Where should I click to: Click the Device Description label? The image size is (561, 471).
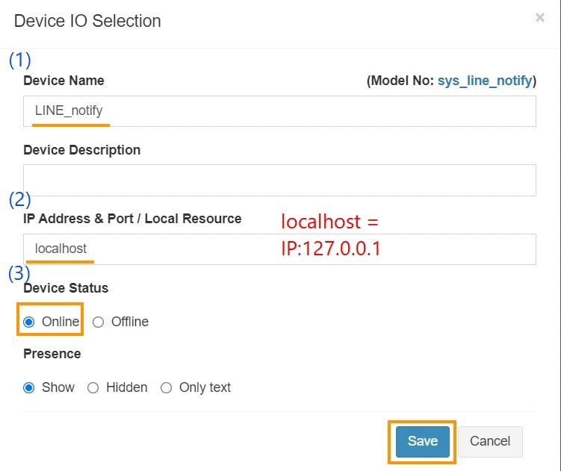pyautogui.click(x=81, y=150)
